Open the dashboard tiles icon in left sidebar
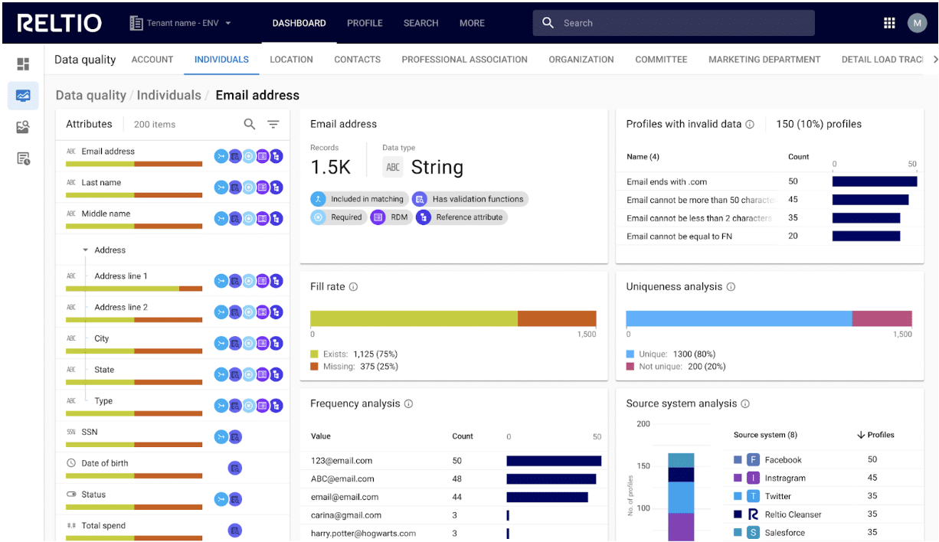This screenshot has height=542, width=939. click(x=23, y=64)
